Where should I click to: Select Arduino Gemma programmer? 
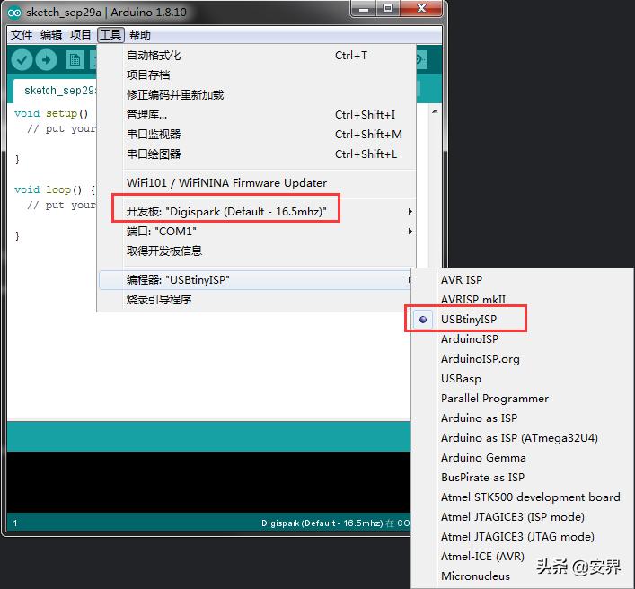(522, 458)
